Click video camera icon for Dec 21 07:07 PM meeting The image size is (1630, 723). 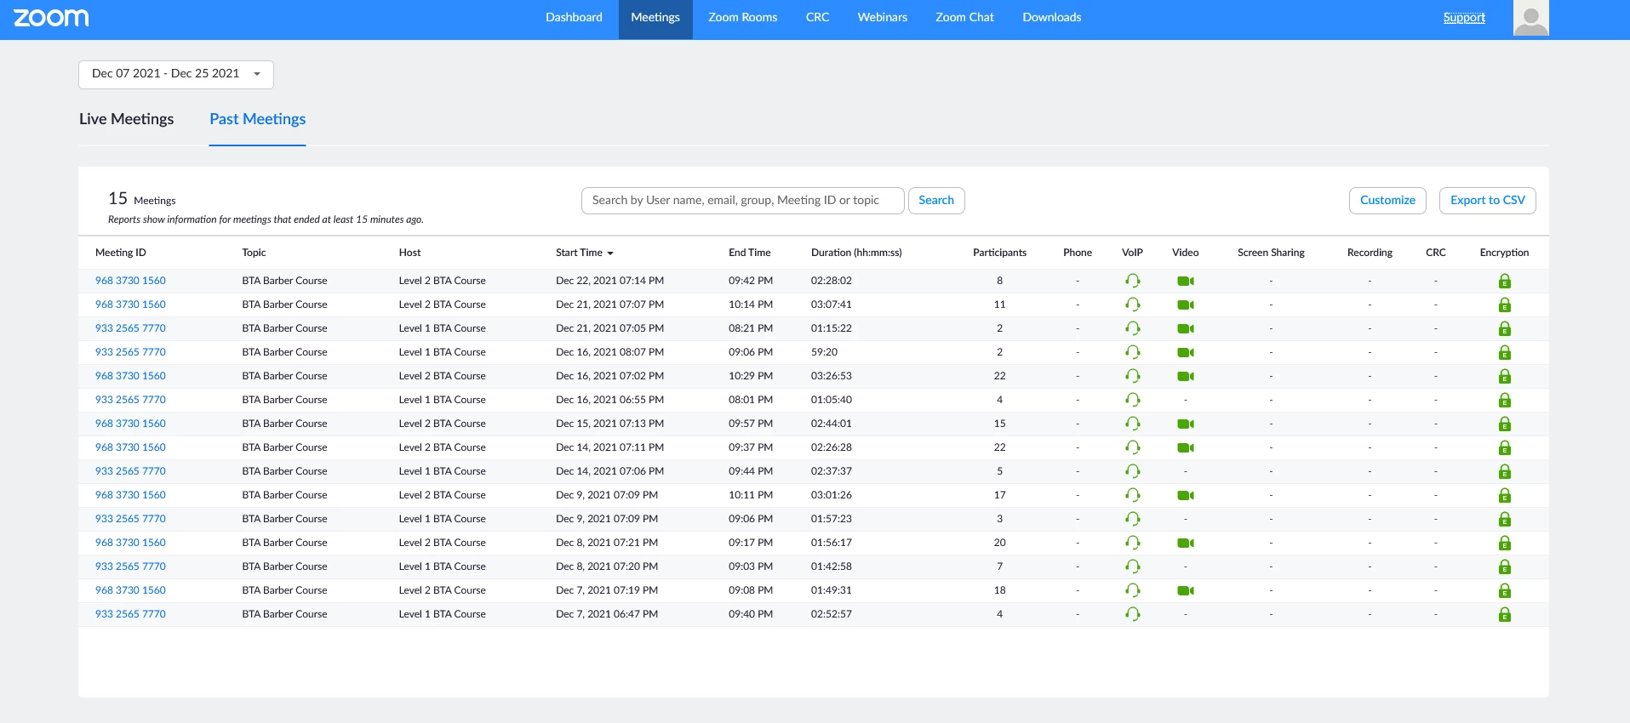click(x=1186, y=305)
